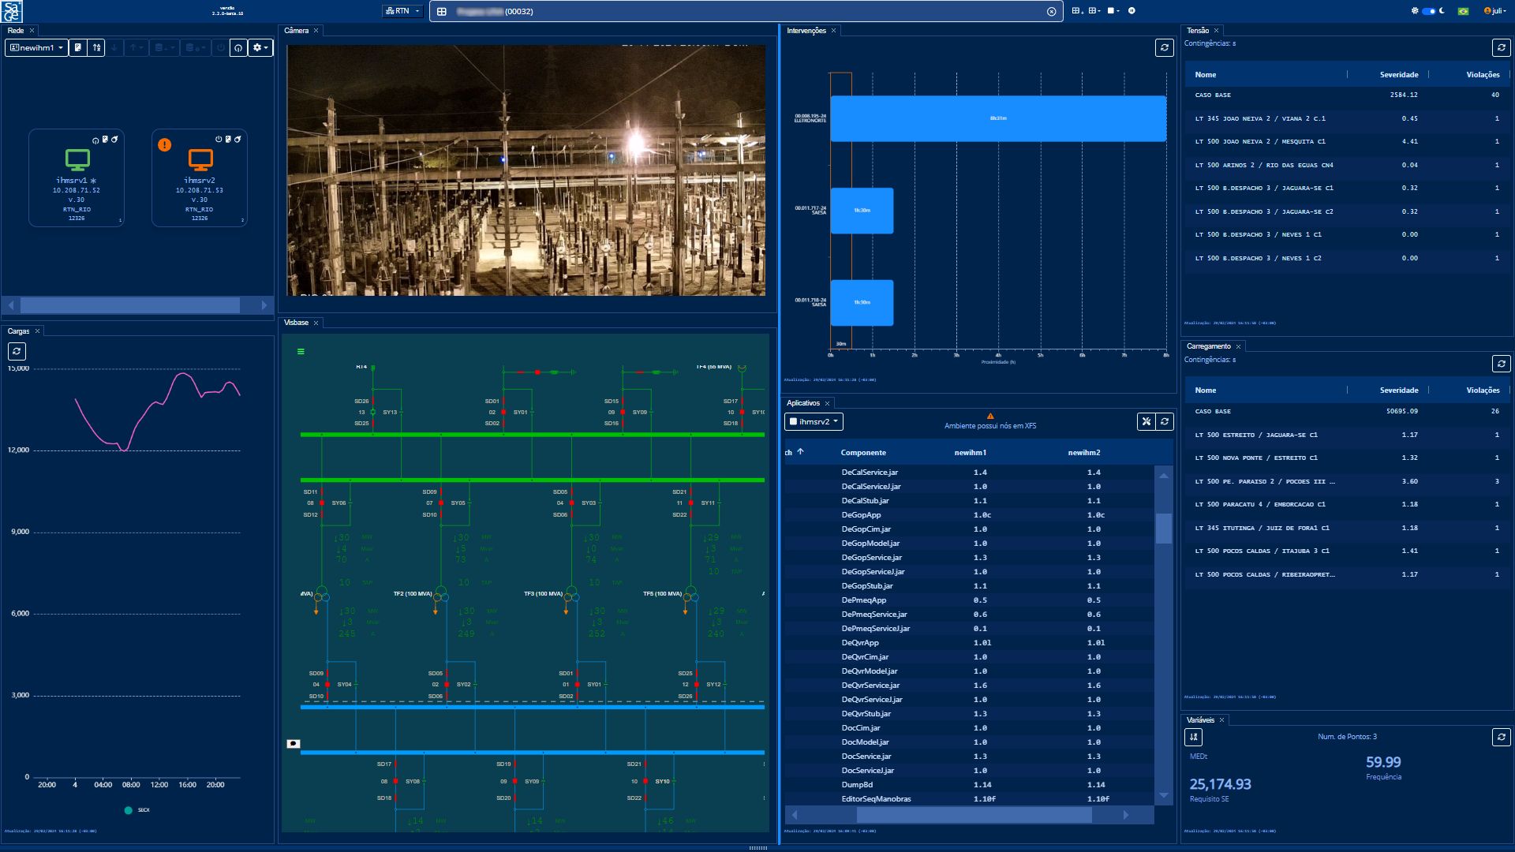Sort by Severidade column in Tensão
This screenshot has height=852, width=1515.
click(x=1398, y=75)
